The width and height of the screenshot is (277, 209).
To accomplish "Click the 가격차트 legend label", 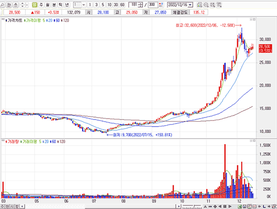I will [x=14, y=21].
